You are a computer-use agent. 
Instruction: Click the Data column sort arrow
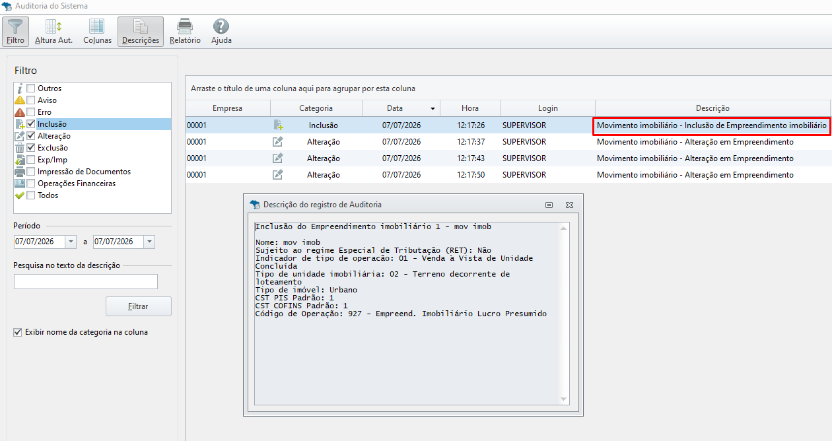point(433,109)
